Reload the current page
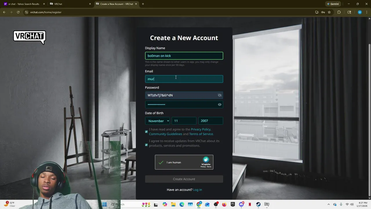Screen dimensions: 371x209 (18, 12)
